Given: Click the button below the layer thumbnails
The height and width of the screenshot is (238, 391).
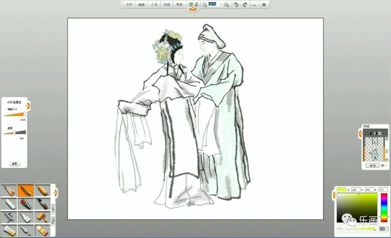Looking at the screenshot, I should point(372,165).
